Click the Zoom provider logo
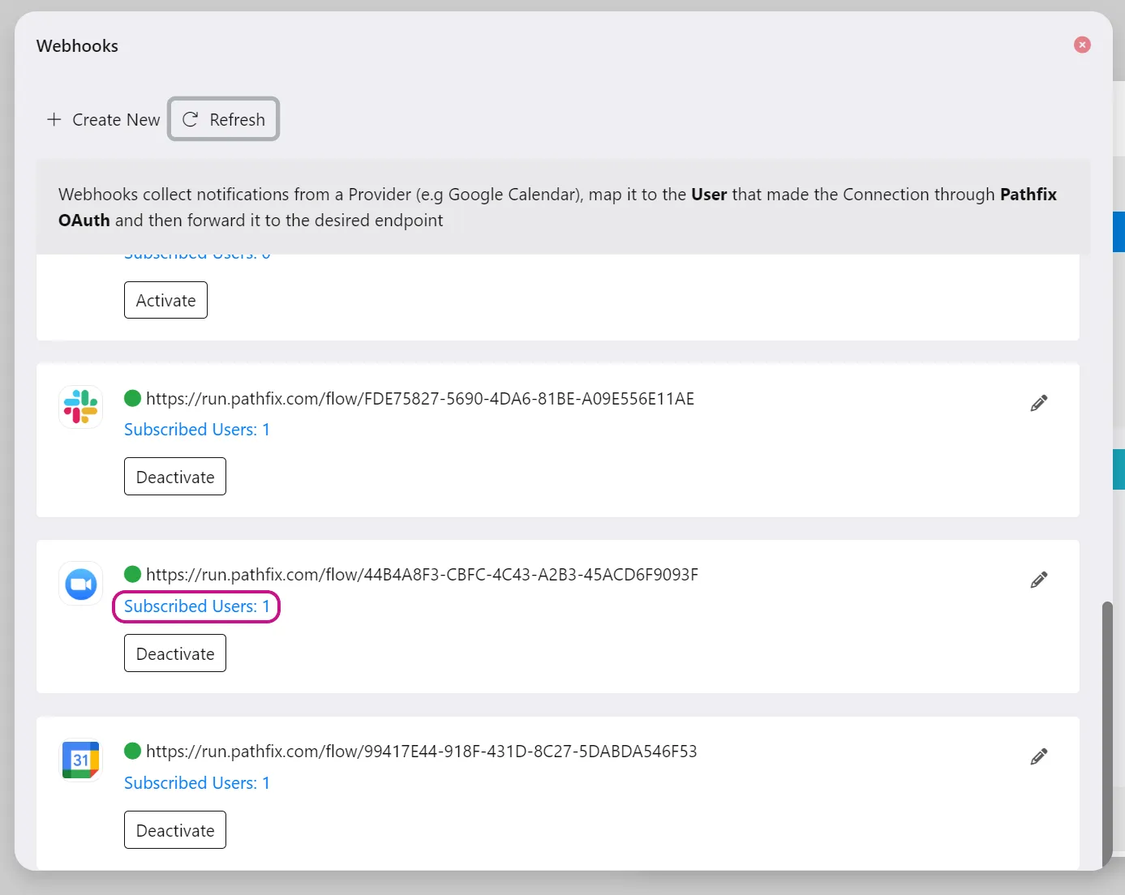This screenshot has width=1125, height=895. (81, 583)
